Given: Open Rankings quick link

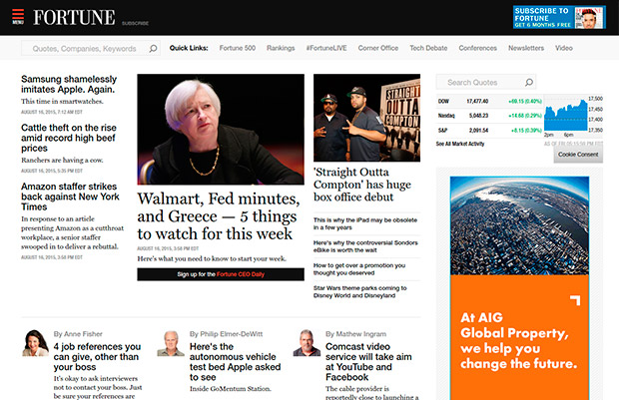Looking at the screenshot, I should tap(281, 48).
